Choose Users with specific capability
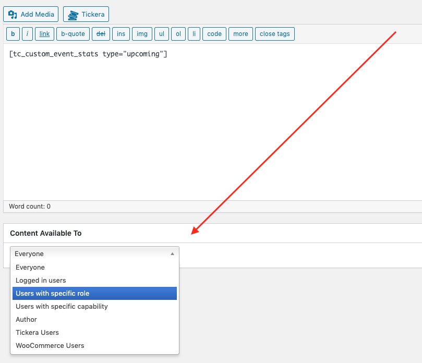The image size is (422, 363). click(x=94, y=307)
